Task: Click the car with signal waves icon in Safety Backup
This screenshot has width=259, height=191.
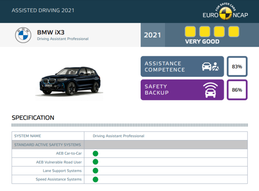Action: [210, 90]
